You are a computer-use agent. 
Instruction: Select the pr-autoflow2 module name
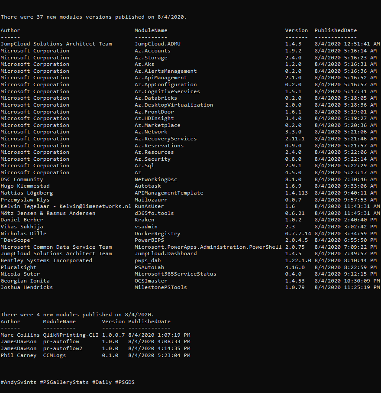pyautogui.click(x=63, y=349)
